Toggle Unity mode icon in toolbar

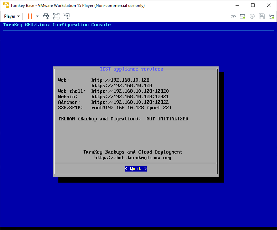pos(67,16)
